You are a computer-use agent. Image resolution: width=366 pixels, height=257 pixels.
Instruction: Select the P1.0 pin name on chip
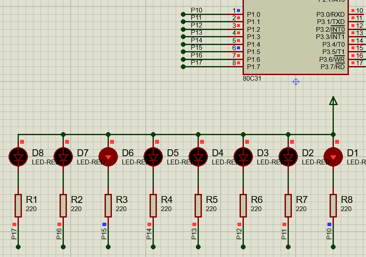tap(253, 14)
